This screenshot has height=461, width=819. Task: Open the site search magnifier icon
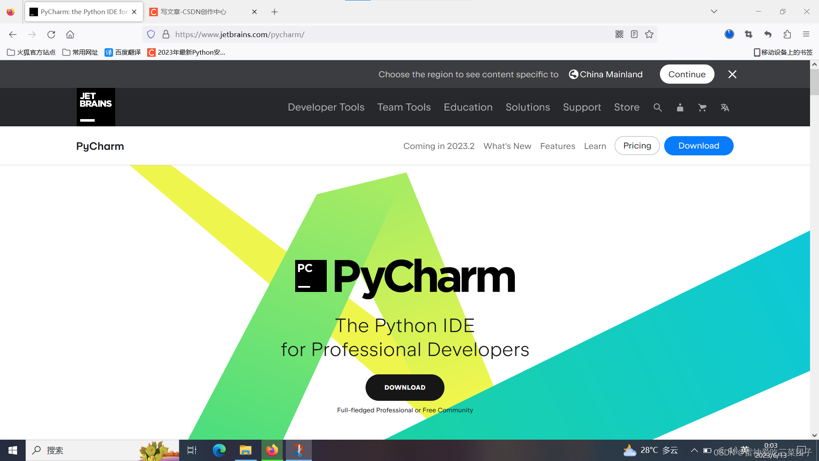(x=657, y=108)
